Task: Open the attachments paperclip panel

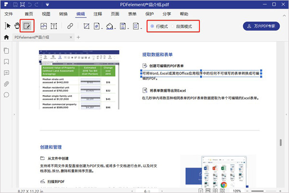Action: (6, 84)
